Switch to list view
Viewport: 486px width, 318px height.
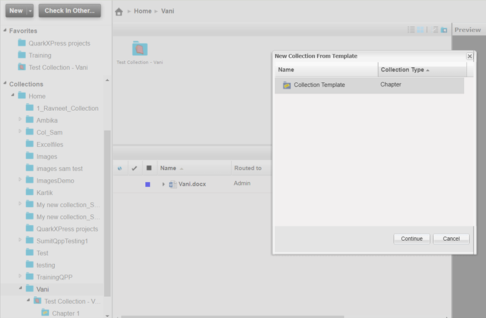[411, 30]
